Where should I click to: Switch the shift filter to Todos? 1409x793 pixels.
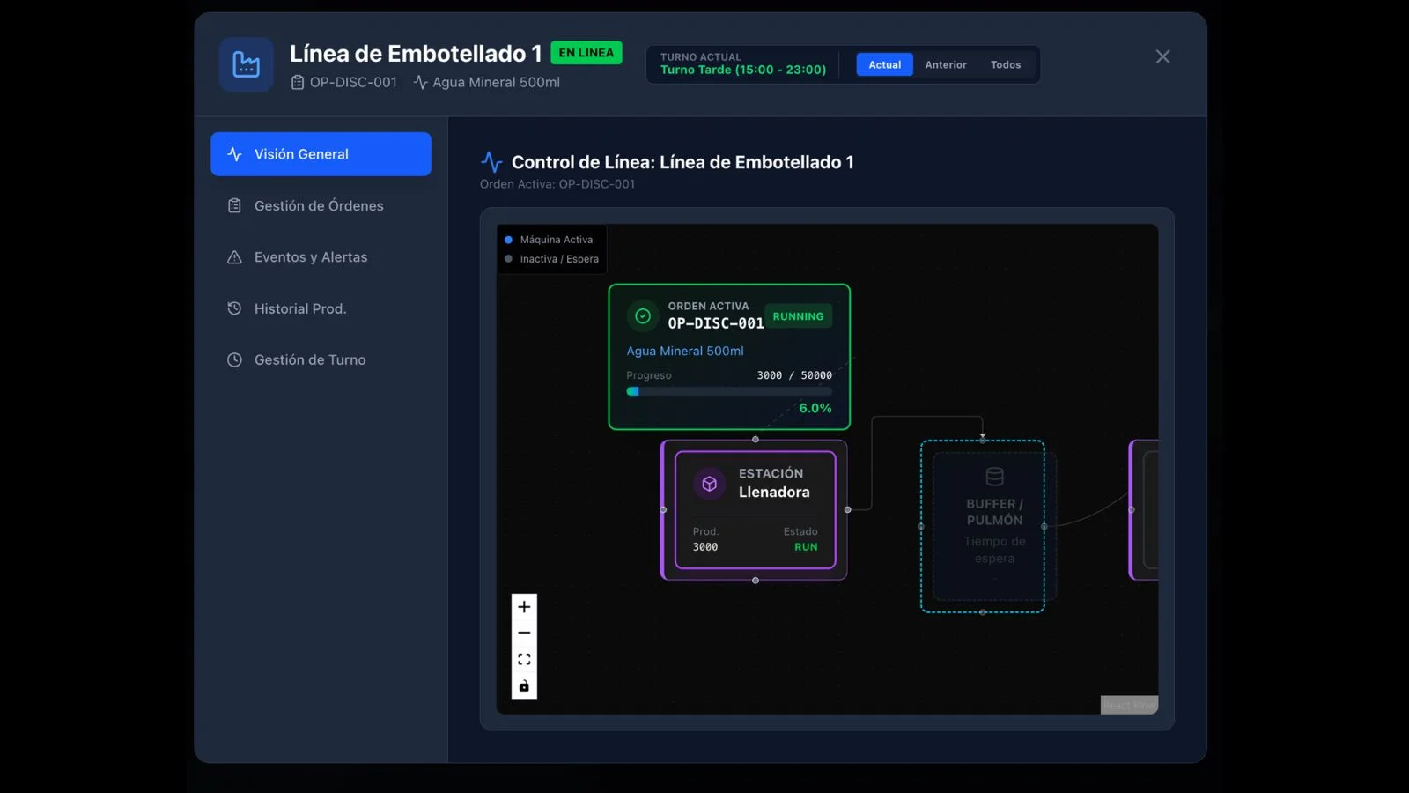(x=1005, y=64)
